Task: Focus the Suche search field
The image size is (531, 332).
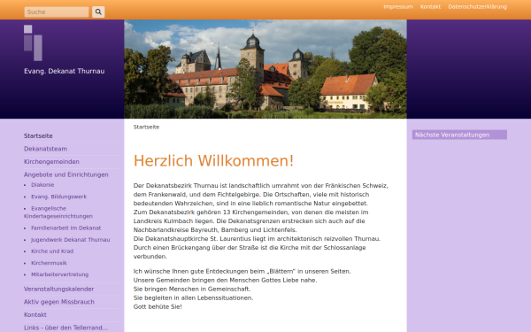Action: 57,12
